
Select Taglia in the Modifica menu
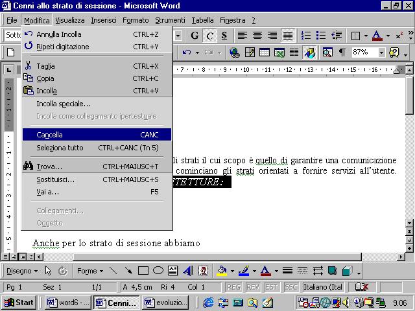click(x=97, y=66)
